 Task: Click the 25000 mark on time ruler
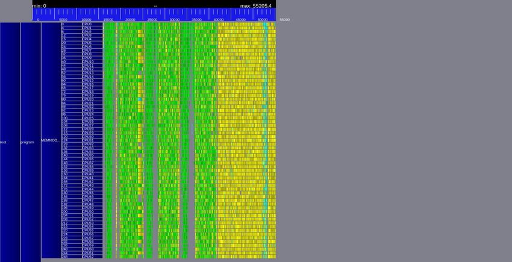tap(152, 20)
